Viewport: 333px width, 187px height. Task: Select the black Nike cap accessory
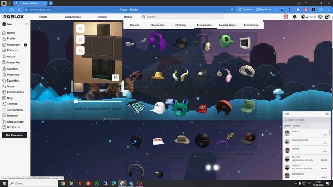(201, 75)
